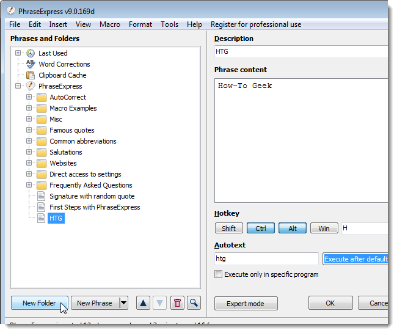Click into the Phrase content text area
This screenshot has height=333, width=397.
pyautogui.click(x=301, y=141)
